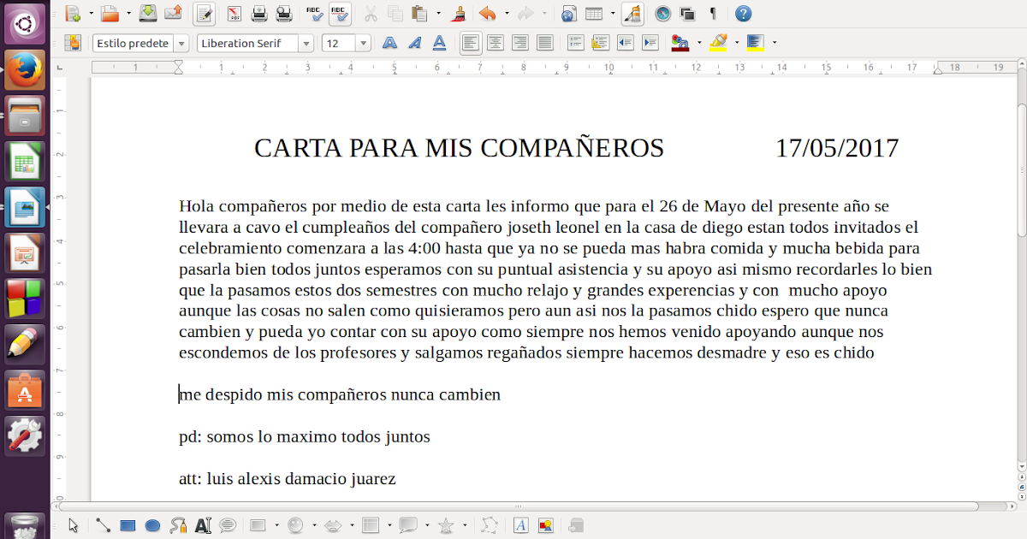This screenshot has height=539, width=1027.
Task: Expand the Highlighting color arrow
Action: [737, 43]
